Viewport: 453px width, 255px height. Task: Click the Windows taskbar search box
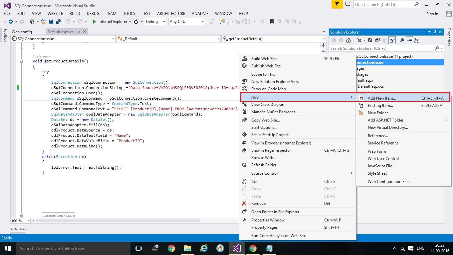pos(73,248)
